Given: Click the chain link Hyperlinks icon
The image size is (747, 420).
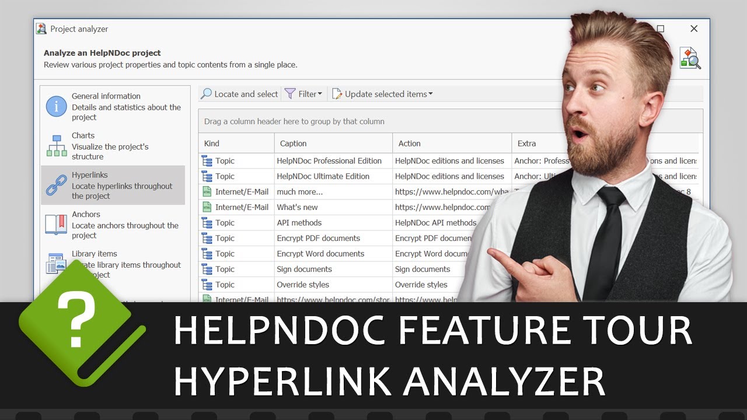Looking at the screenshot, I should tap(57, 185).
